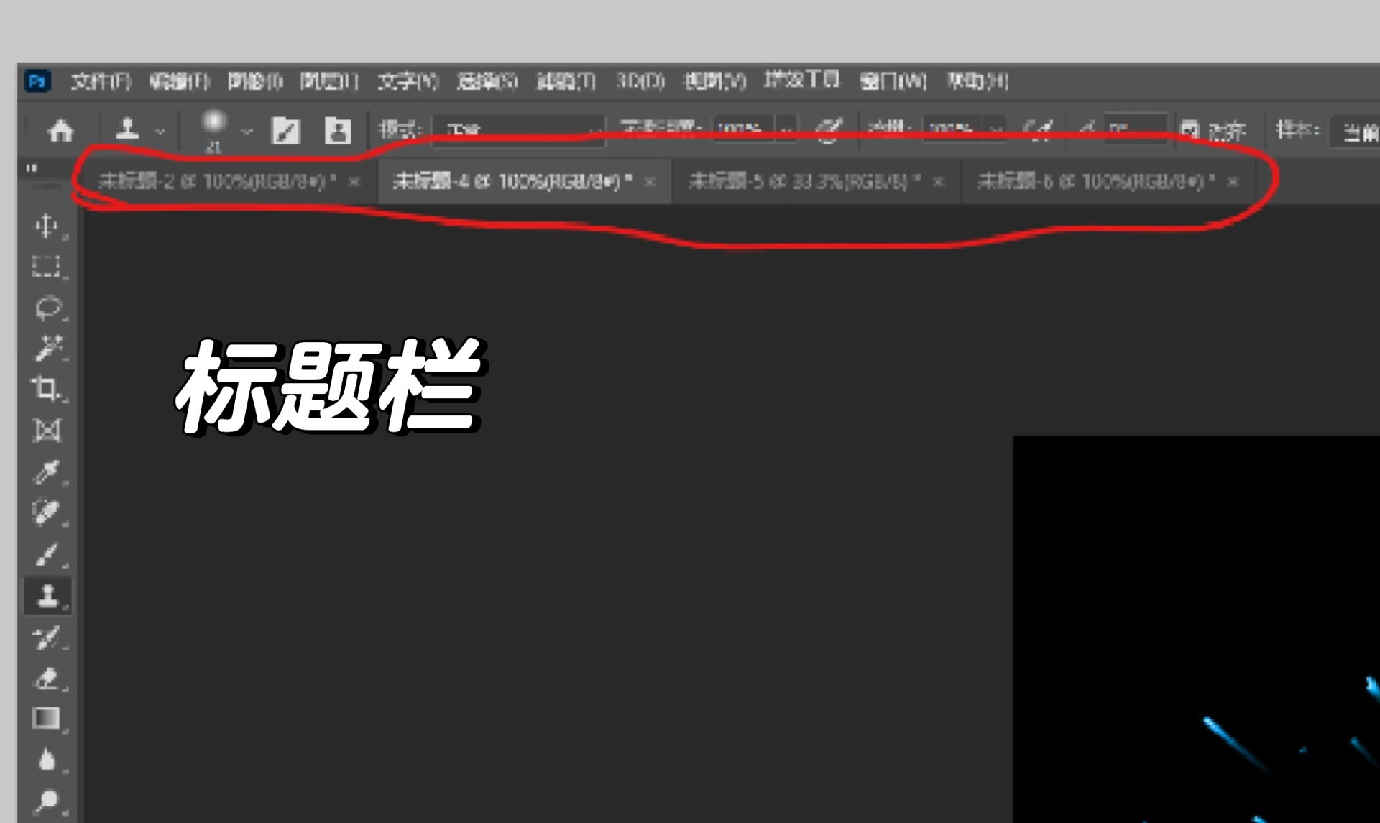Open the 帮助(H) menu
The image size is (1380, 823).
pos(977,81)
